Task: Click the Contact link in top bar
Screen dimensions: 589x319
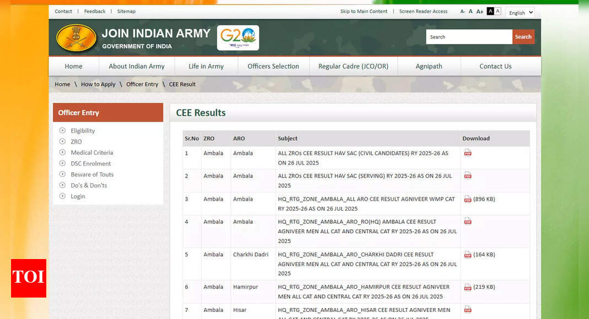Action: pos(63,11)
